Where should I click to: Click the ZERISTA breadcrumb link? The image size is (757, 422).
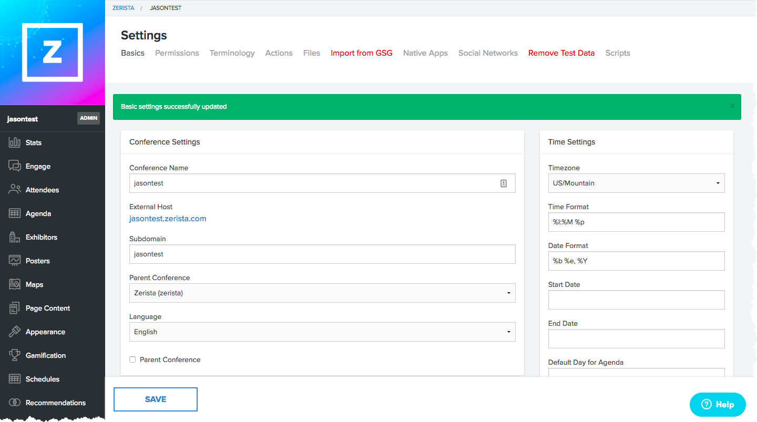(x=124, y=8)
